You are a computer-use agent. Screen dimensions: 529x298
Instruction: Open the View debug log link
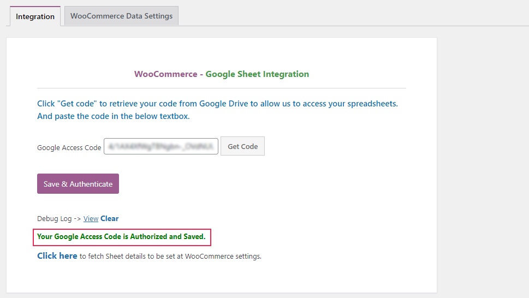click(x=91, y=218)
